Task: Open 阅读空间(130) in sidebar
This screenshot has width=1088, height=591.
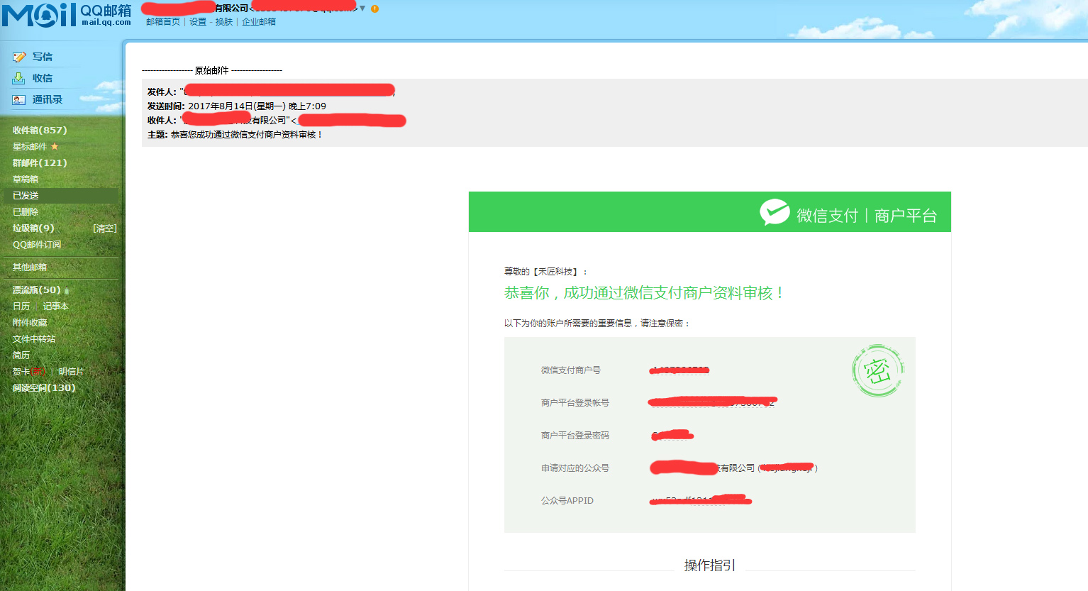Action: [x=44, y=387]
